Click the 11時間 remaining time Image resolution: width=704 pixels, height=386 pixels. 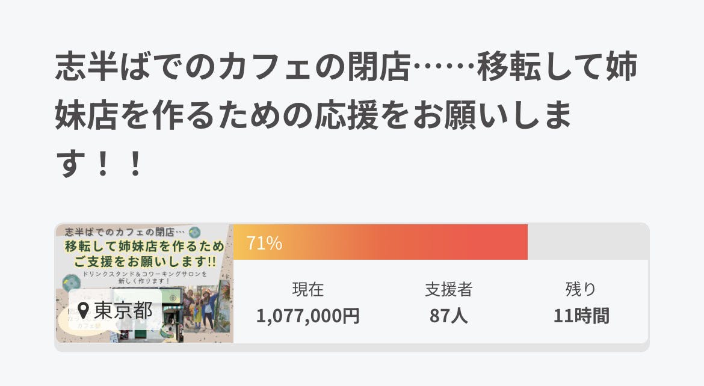(581, 316)
